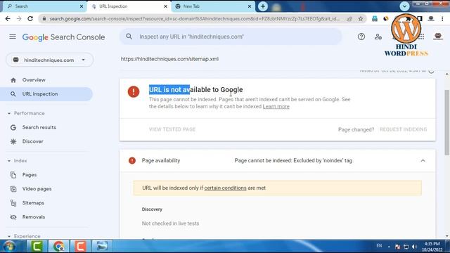Click the Overview home icon
The width and height of the screenshot is (450, 253).
tap(13, 80)
